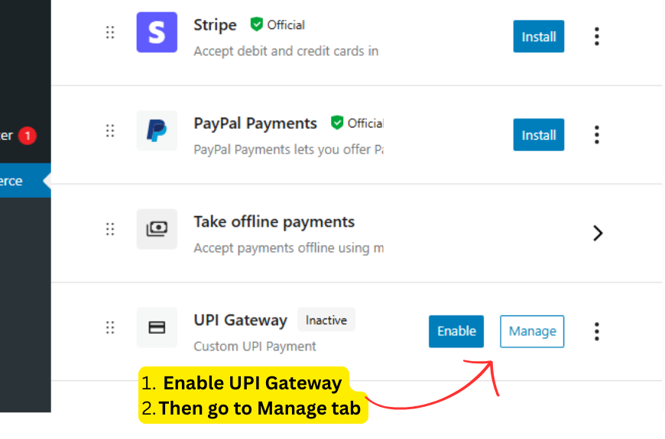Click the PayPal Payments lets you offer text
The image size is (665, 439).
[289, 150]
